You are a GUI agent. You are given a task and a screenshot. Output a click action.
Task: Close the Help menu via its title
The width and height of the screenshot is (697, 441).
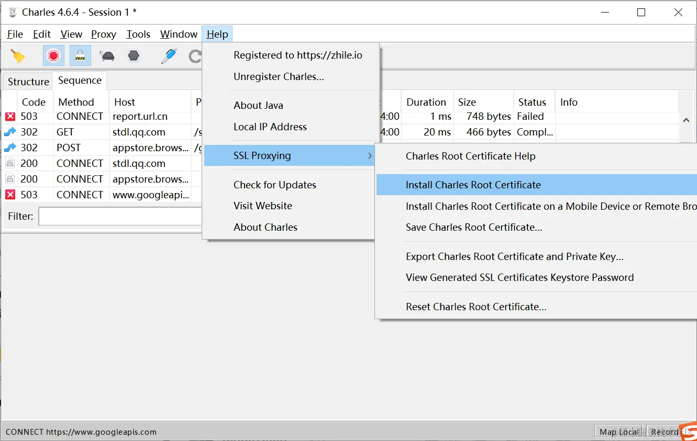click(217, 35)
